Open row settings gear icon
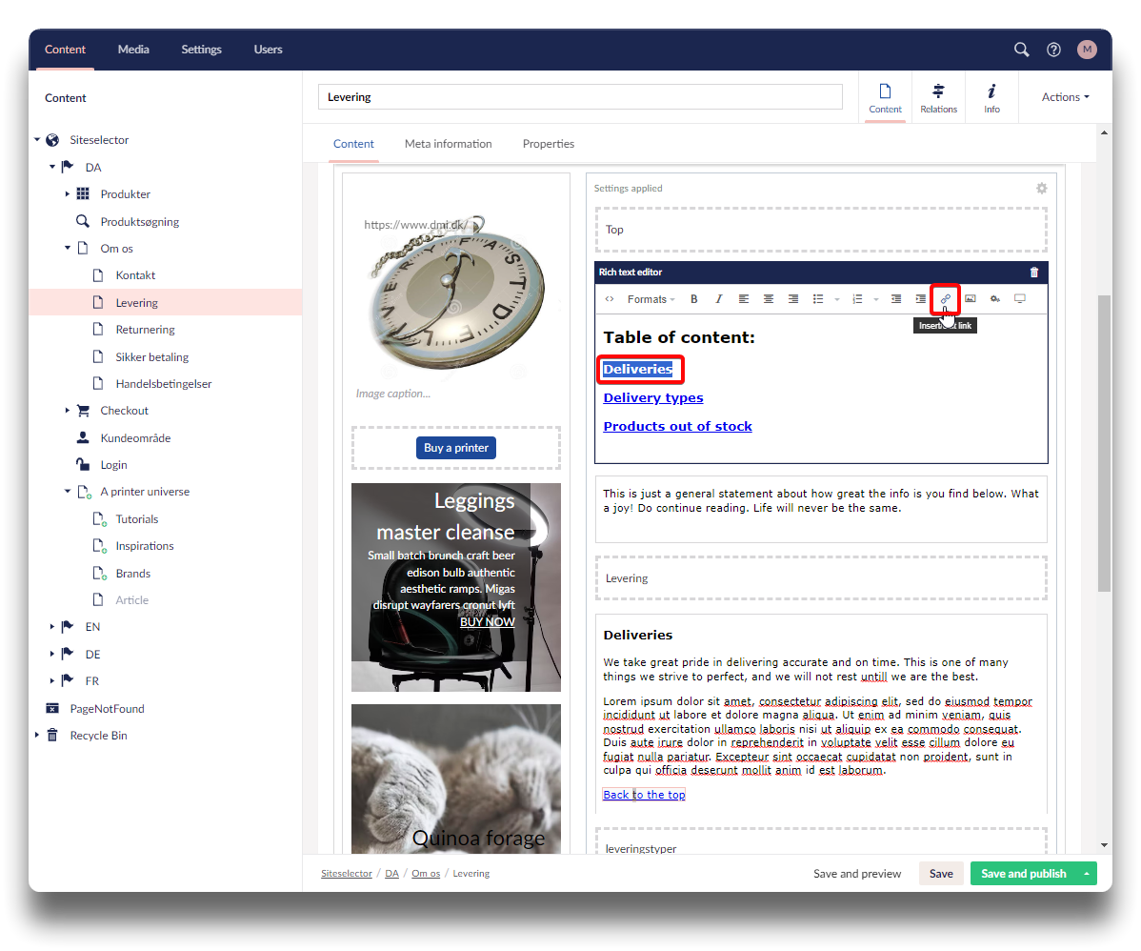This screenshot has width=1141, height=951. tap(1041, 189)
